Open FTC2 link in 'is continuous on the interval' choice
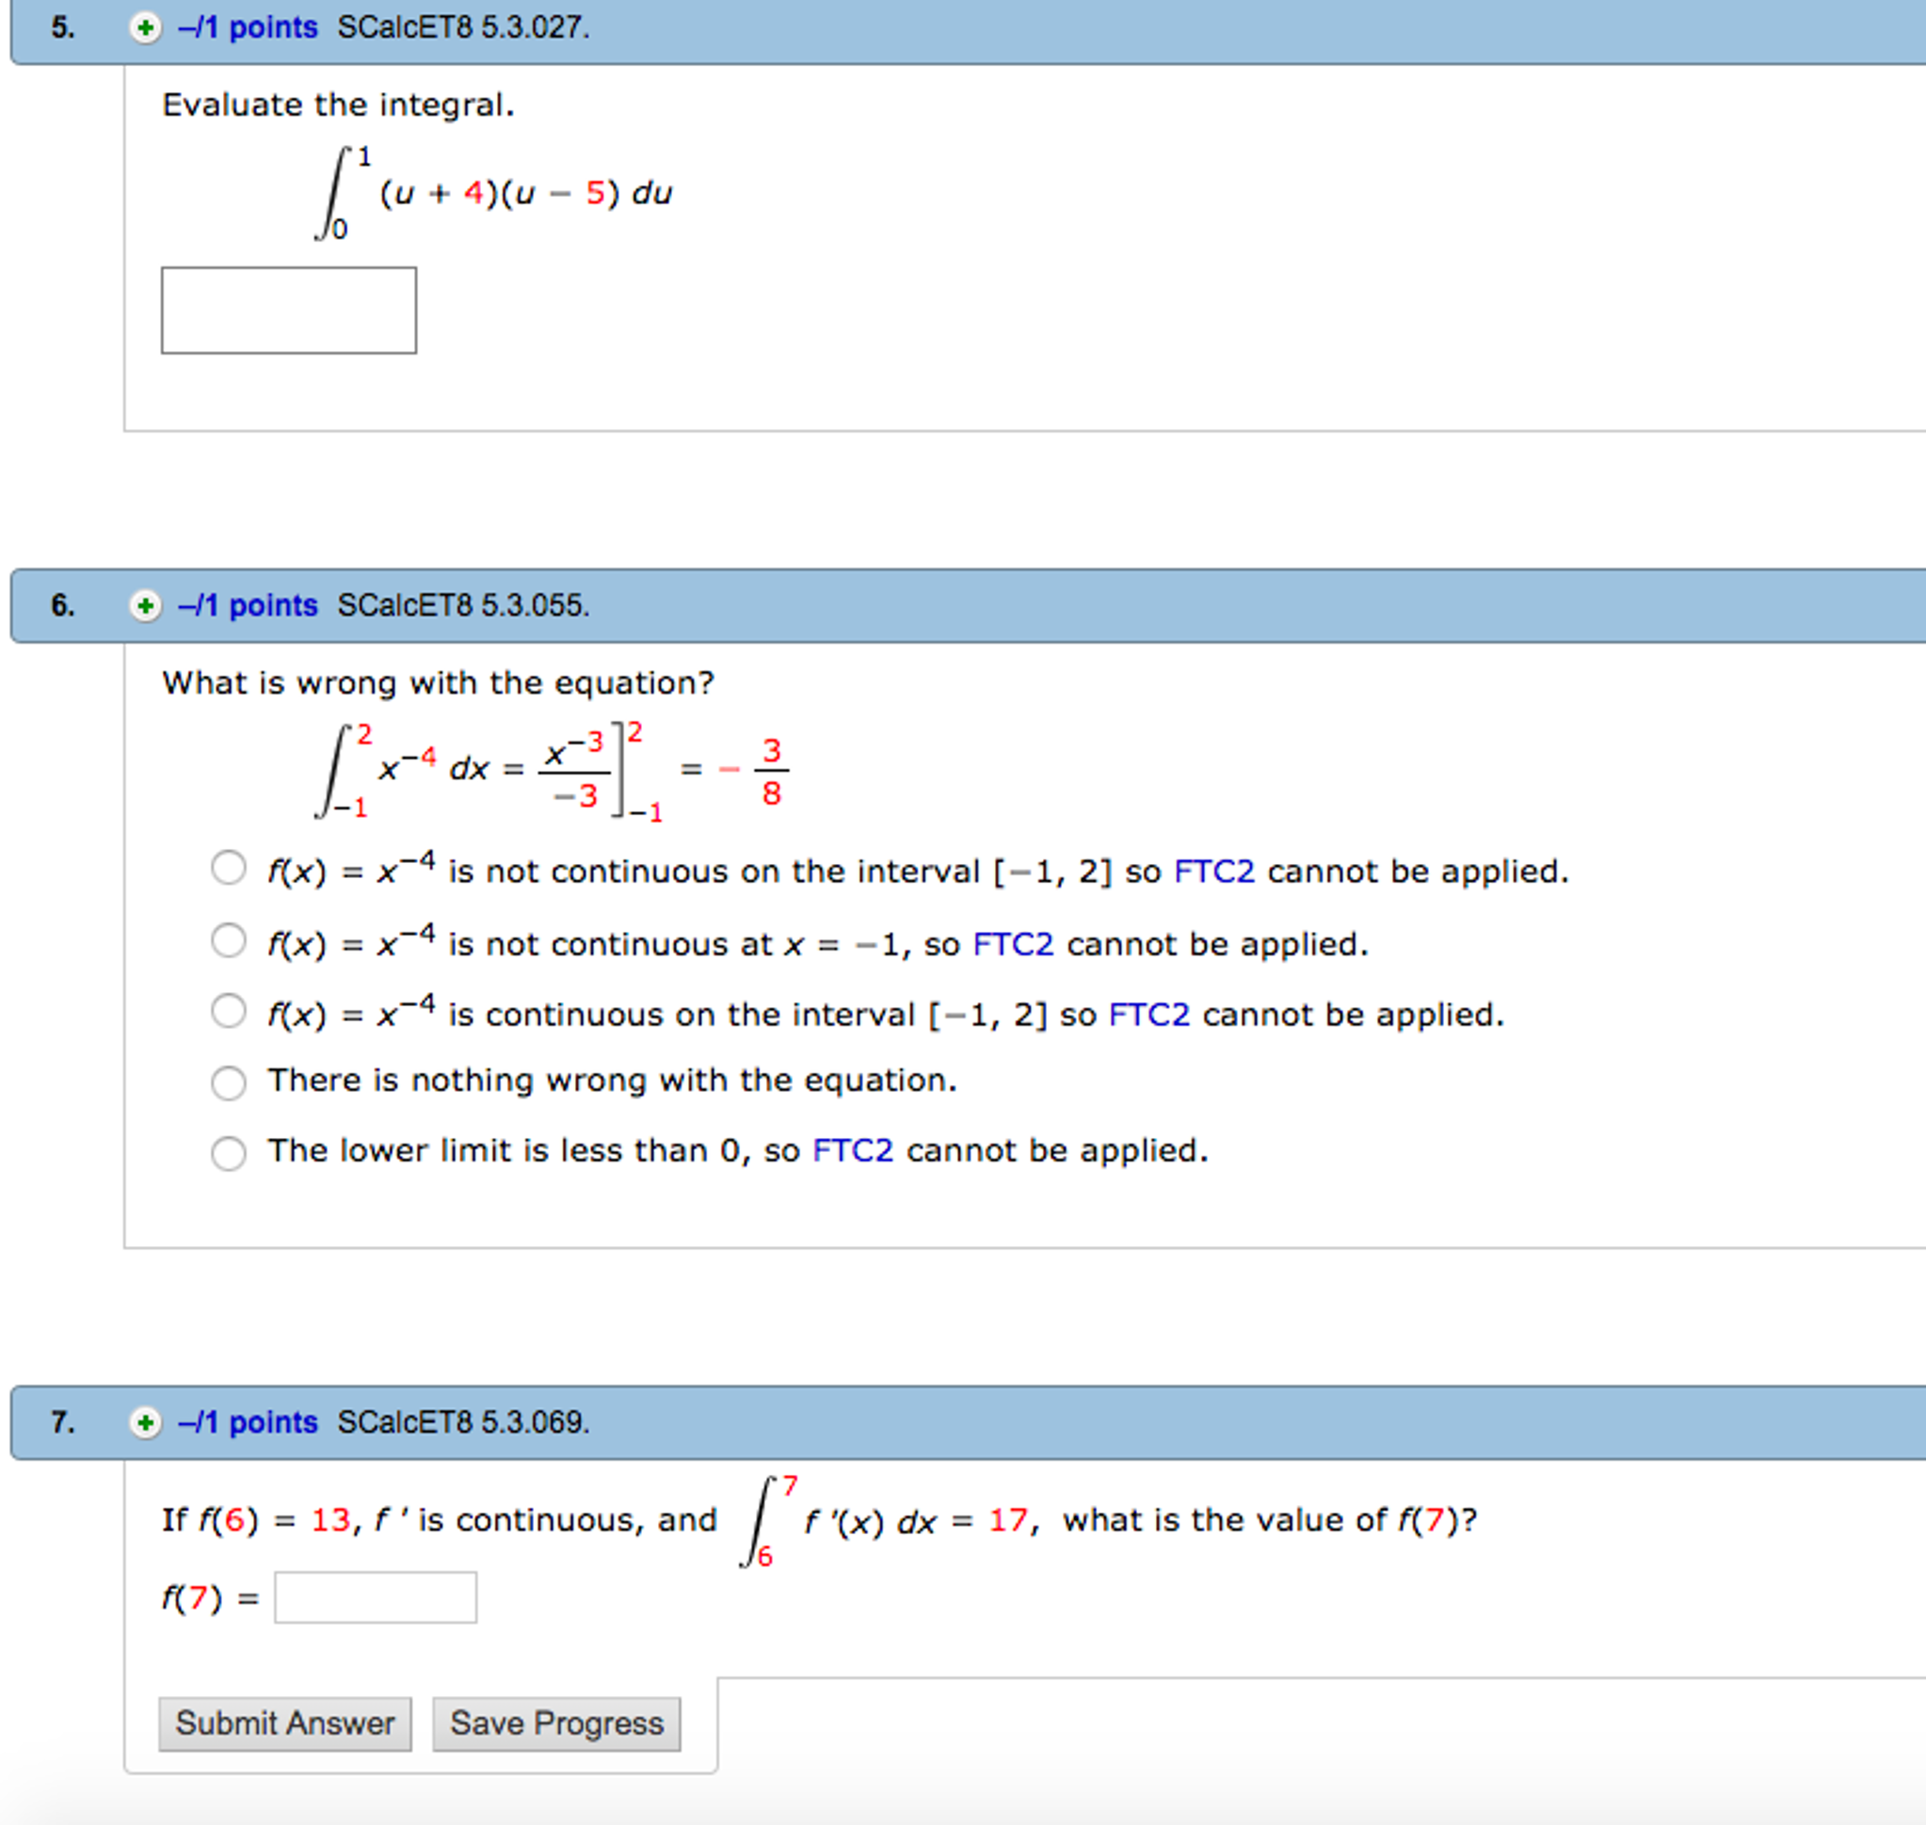The height and width of the screenshot is (1825, 1926). tap(1148, 1016)
